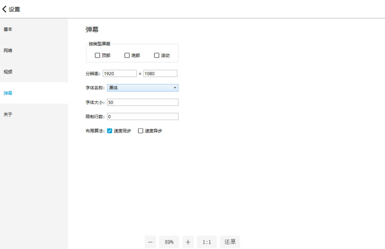The width and height of the screenshot is (385, 249).
Task: Click the 字体大小 field containing 50
Action: pyautogui.click(x=143, y=102)
